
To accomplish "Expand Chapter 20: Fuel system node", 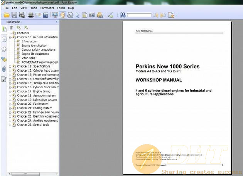I will tap(10, 104).
